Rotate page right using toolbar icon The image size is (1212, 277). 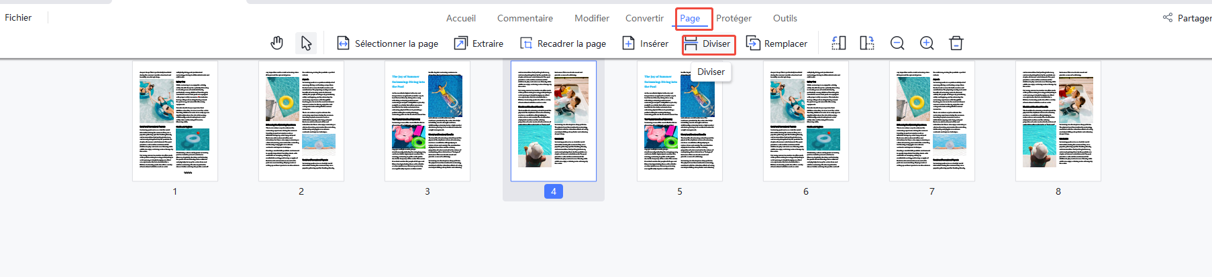(867, 43)
